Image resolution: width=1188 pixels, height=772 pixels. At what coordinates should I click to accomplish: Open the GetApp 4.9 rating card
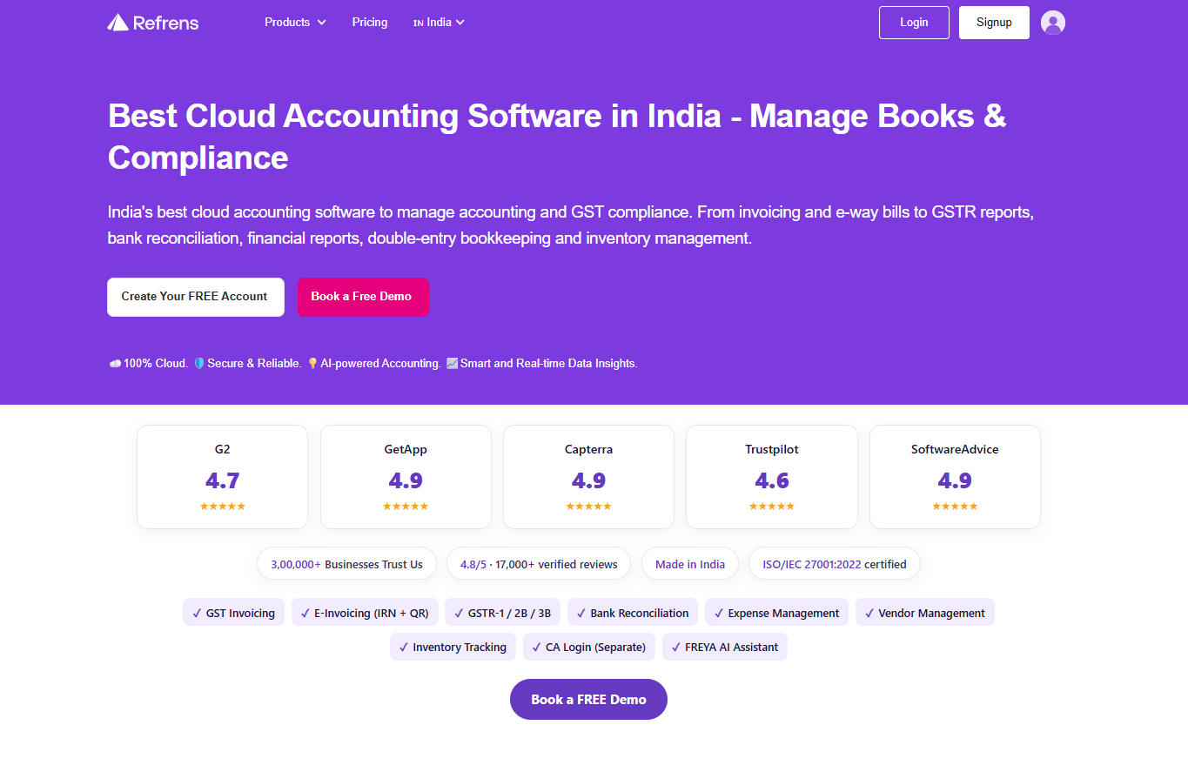406,477
